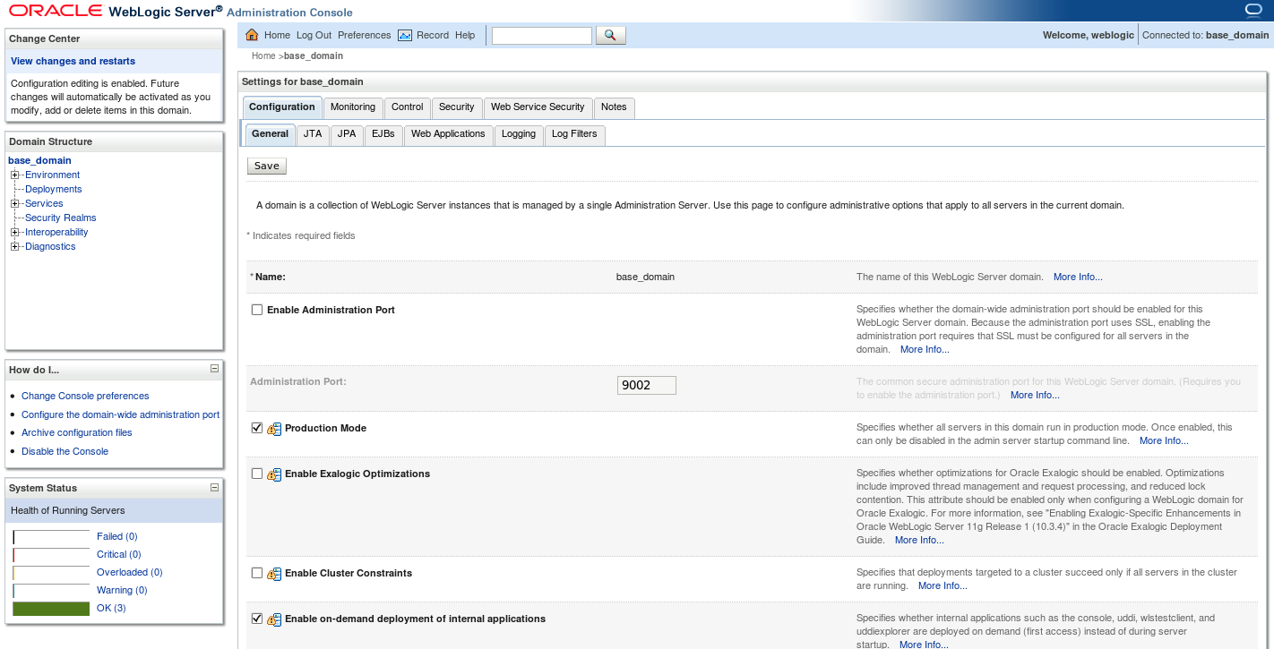Click the Save button
1274x649 pixels.
266,166
